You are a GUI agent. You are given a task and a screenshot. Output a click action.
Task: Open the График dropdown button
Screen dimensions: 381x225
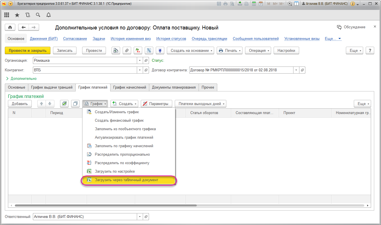[x=95, y=104]
